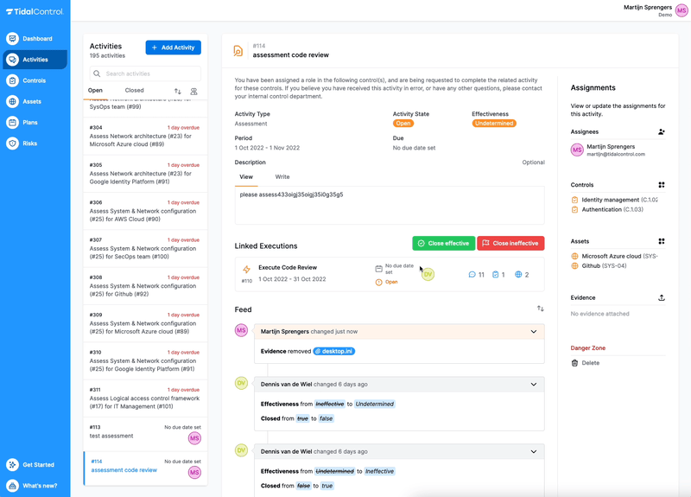Switch to the Closed activities tab
Image resolution: width=691 pixels, height=497 pixels.
pyautogui.click(x=134, y=91)
